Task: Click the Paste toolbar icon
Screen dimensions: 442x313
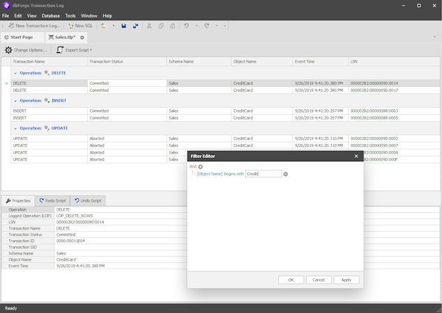Action: point(172,26)
